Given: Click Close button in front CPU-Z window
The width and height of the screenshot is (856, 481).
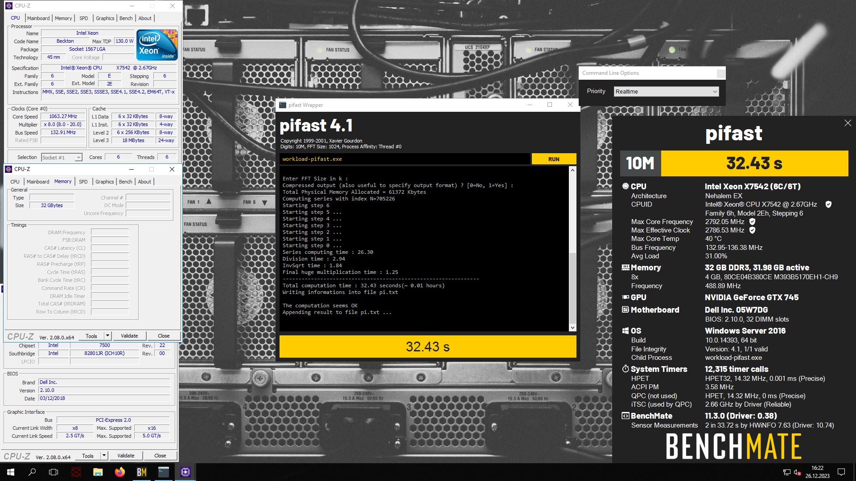Looking at the screenshot, I should (164, 336).
